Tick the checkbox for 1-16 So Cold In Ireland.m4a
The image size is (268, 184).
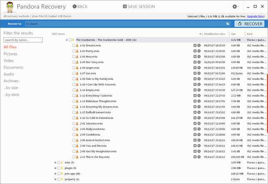click(74, 118)
